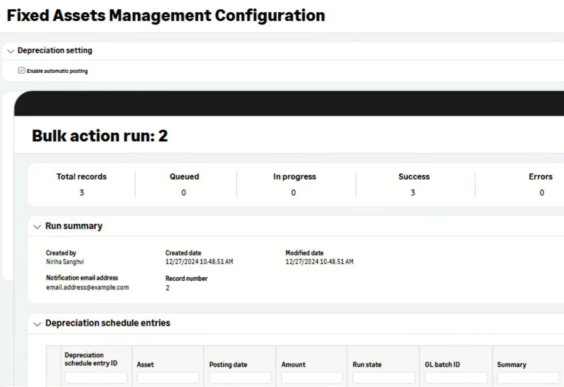Click the Asset column filter field

click(168, 378)
